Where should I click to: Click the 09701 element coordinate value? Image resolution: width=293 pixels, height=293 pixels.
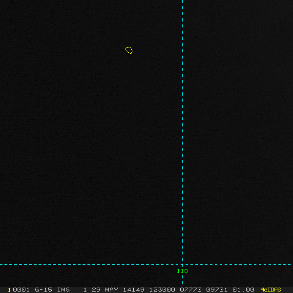point(217,290)
